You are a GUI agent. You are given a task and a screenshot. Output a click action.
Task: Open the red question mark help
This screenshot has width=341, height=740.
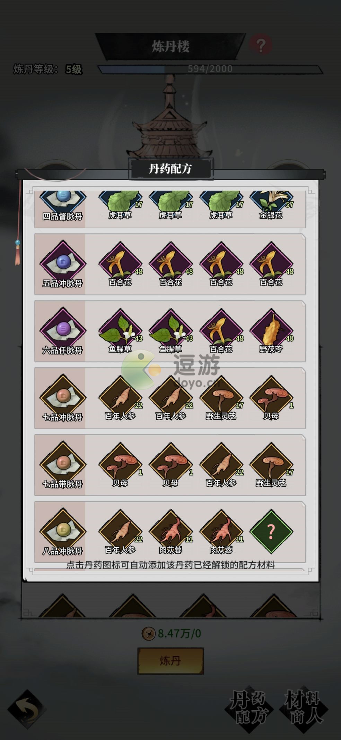[x=261, y=45]
